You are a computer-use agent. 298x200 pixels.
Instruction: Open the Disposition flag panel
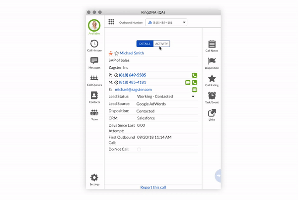[212, 63]
